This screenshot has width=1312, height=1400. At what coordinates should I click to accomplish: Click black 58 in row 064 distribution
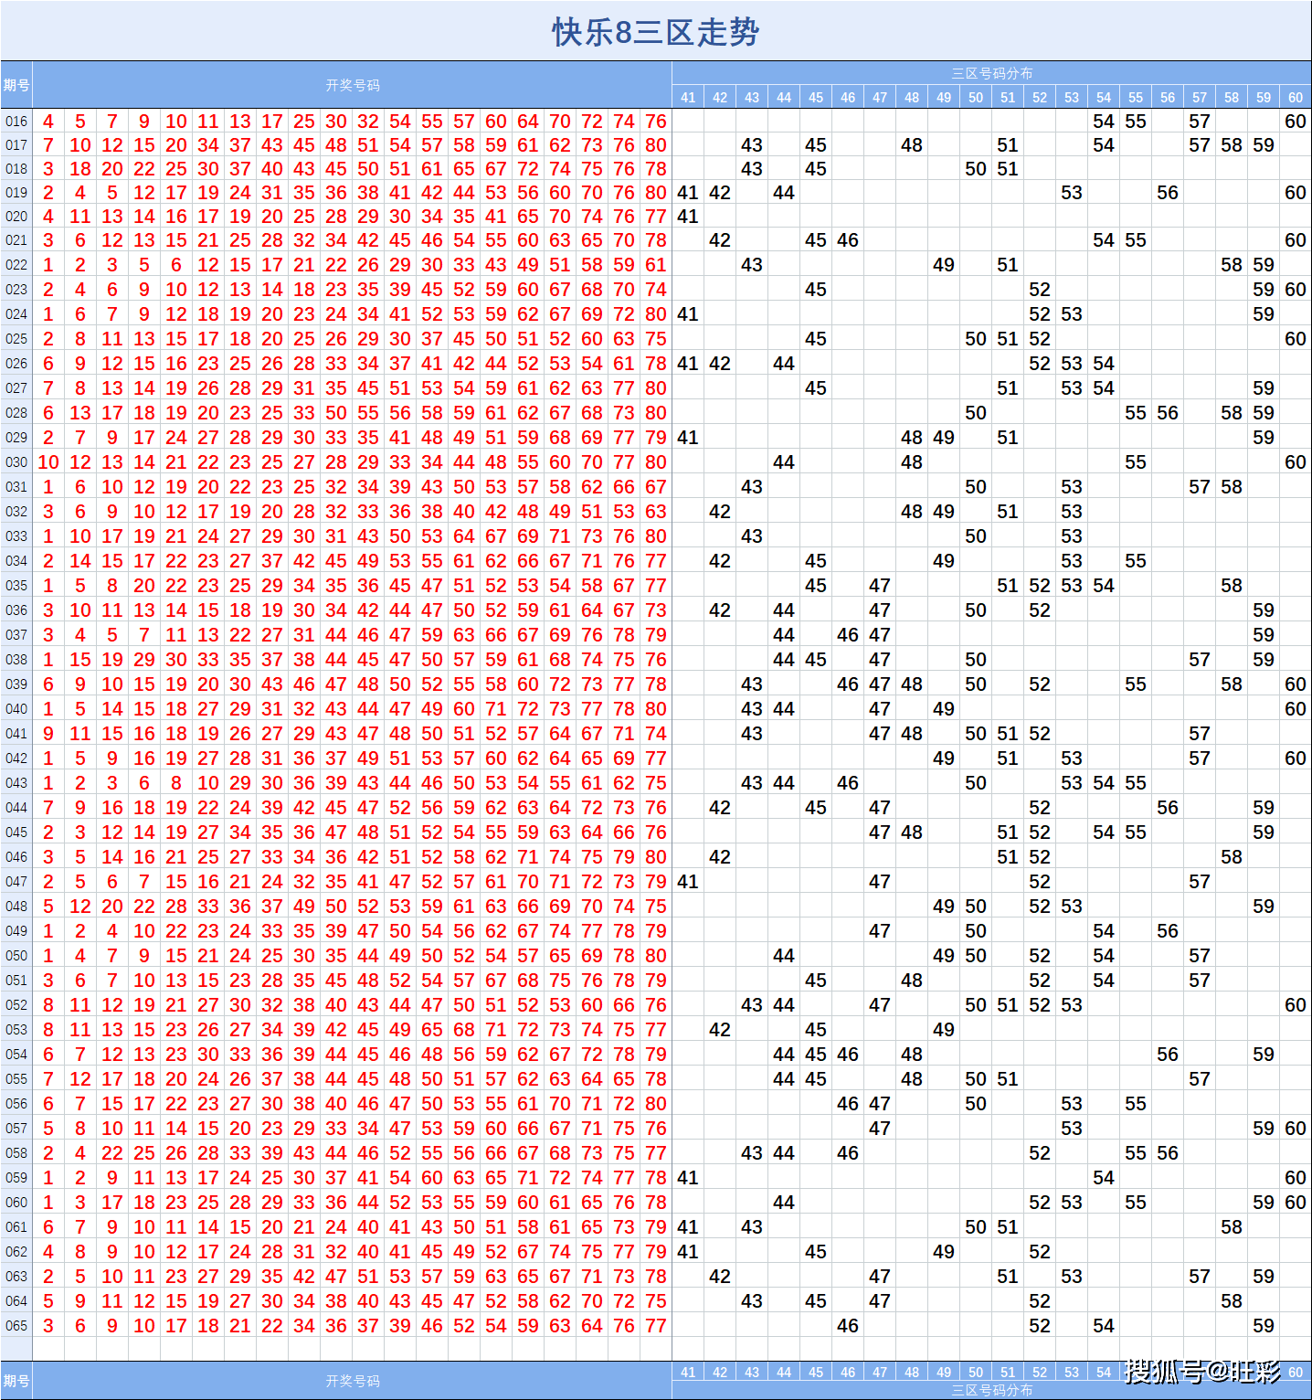(x=1232, y=1301)
